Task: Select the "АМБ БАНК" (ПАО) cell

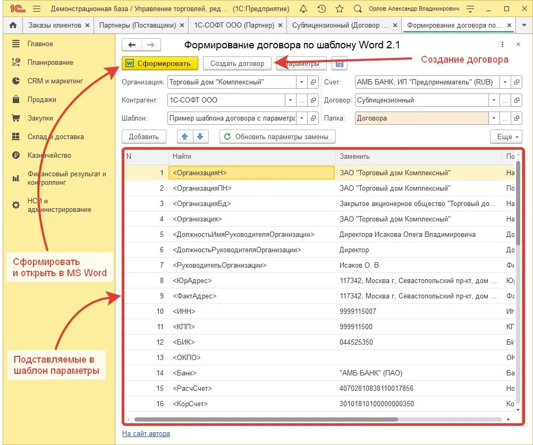Action: [x=418, y=373]
